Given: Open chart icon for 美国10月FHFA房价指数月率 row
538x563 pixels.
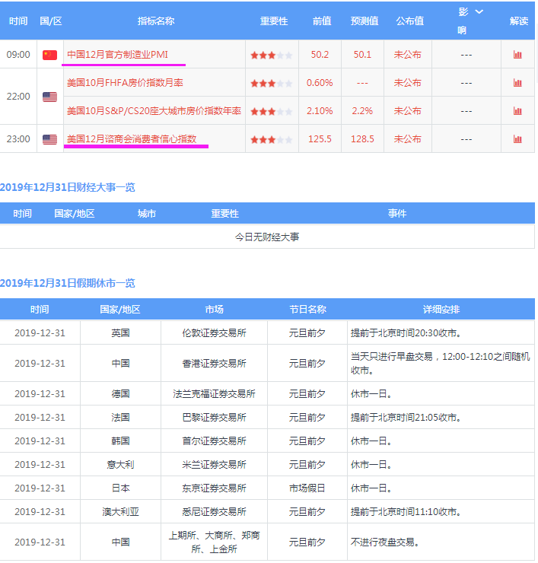Looking at the screenshot, I should pyautogui.click(x=517, y=83).
